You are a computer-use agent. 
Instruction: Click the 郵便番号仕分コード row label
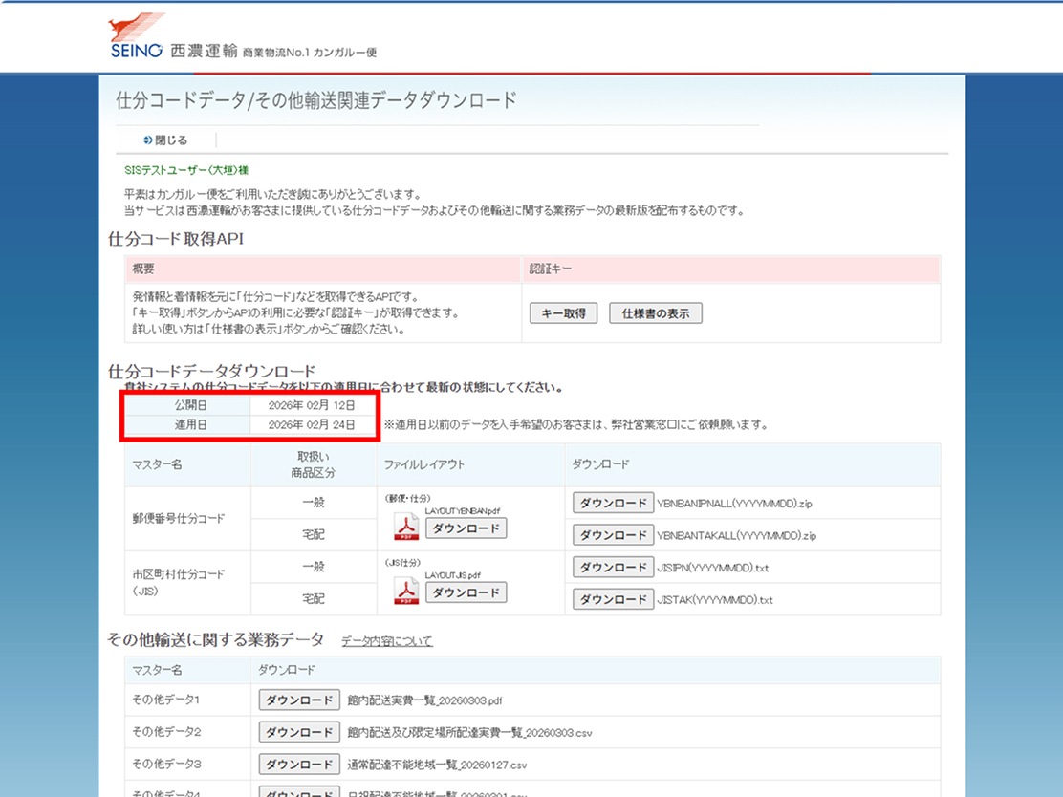pyautogui.click(x=179, y=519)
